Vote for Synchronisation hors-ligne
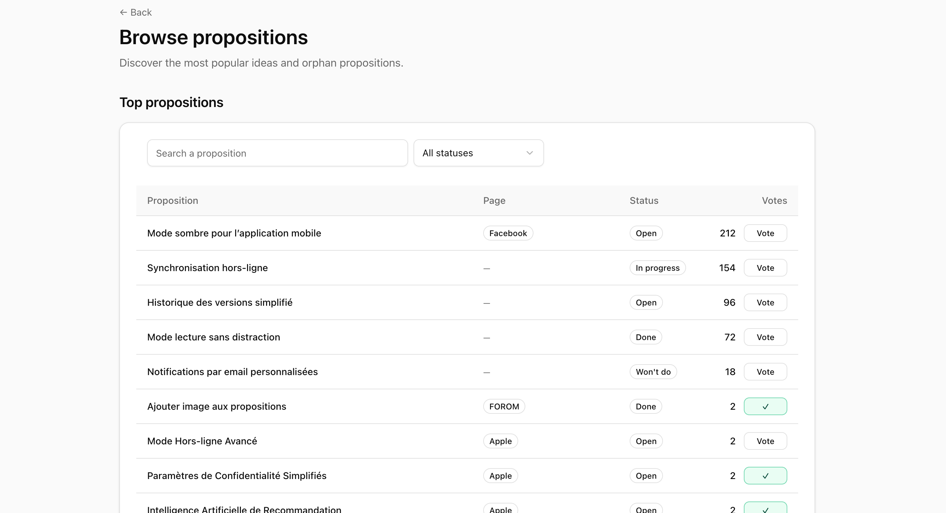 [x=765, y=268]
